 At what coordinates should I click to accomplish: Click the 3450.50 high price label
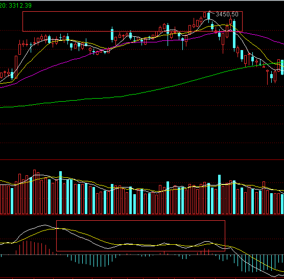(x=227, y=14)
